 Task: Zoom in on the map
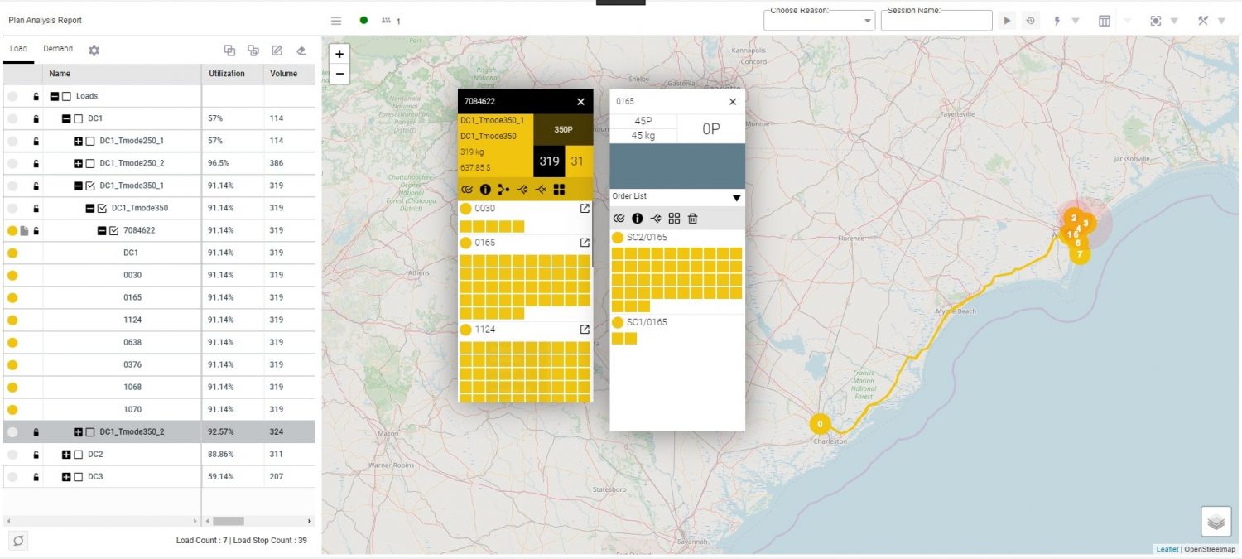pos(339,54)
